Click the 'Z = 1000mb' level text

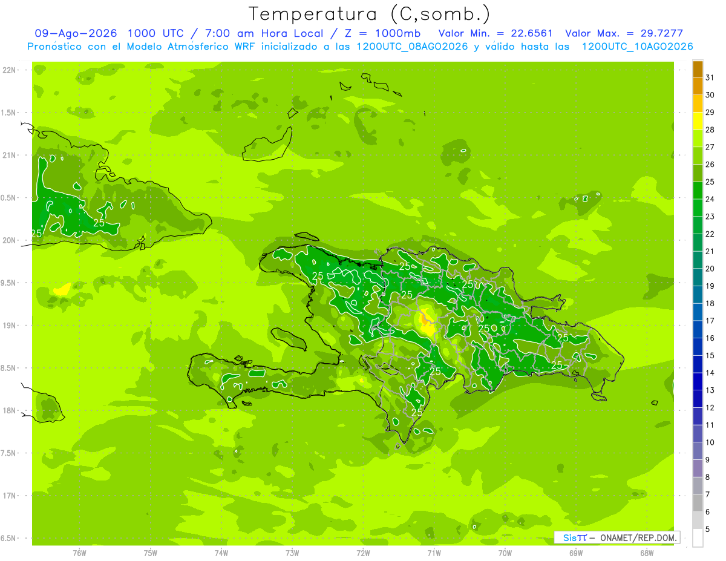[x=382, y=33]
